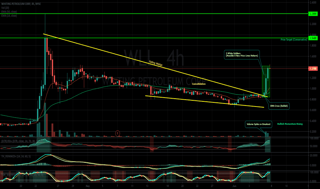Click the 0.6000 value on price scale
Image resolution: width=320 pixels, height=189 pixels.
pos(313,110)
